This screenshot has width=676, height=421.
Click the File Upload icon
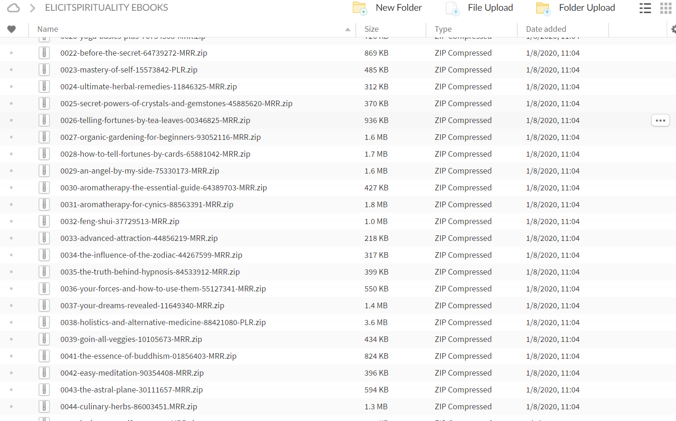452,8
